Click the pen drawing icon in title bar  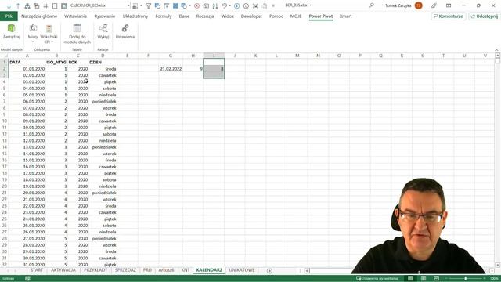(x=434, y=5)
